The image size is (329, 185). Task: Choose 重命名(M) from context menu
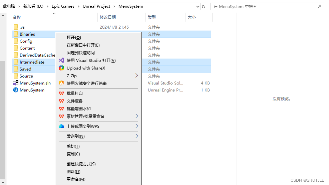(x=76, y=179)
